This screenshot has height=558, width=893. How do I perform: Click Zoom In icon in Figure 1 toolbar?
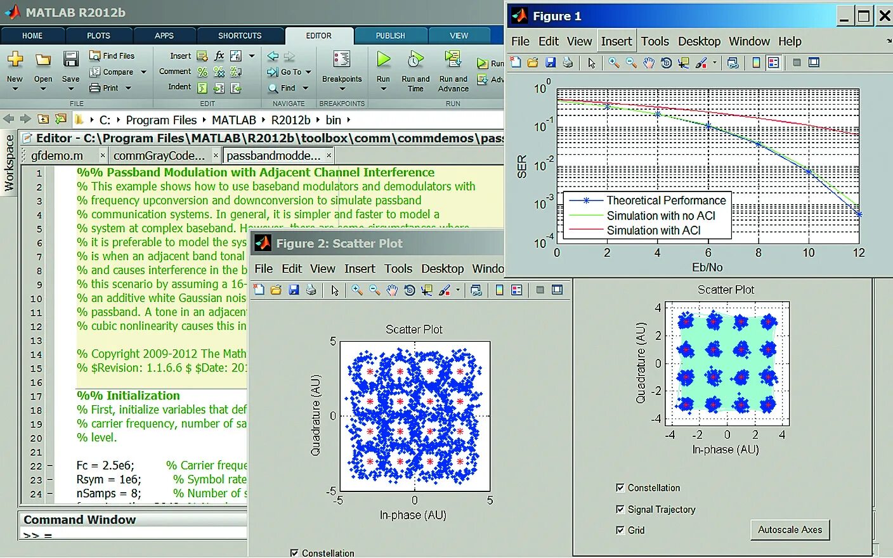614,62
